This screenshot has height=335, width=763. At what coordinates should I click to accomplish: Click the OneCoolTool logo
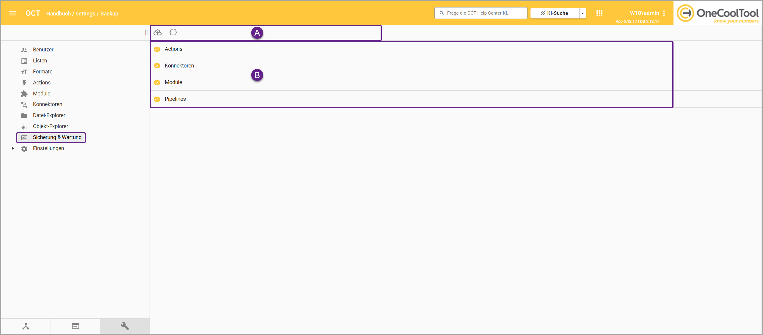tap(718, 13)
